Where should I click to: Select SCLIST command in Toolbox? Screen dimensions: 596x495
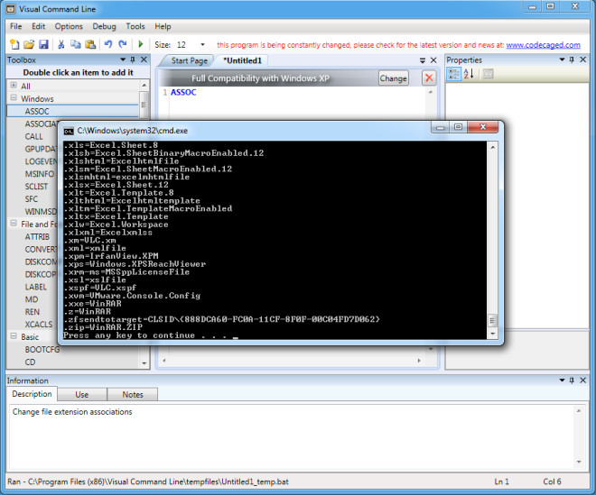(x=36, y=187)
